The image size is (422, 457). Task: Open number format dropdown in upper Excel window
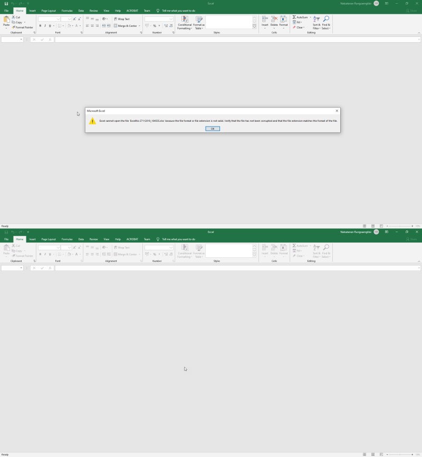point(171,19)
